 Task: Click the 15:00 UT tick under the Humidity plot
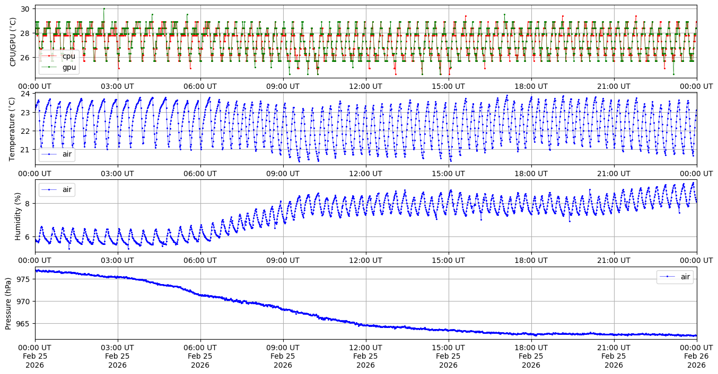pos(448,260)
